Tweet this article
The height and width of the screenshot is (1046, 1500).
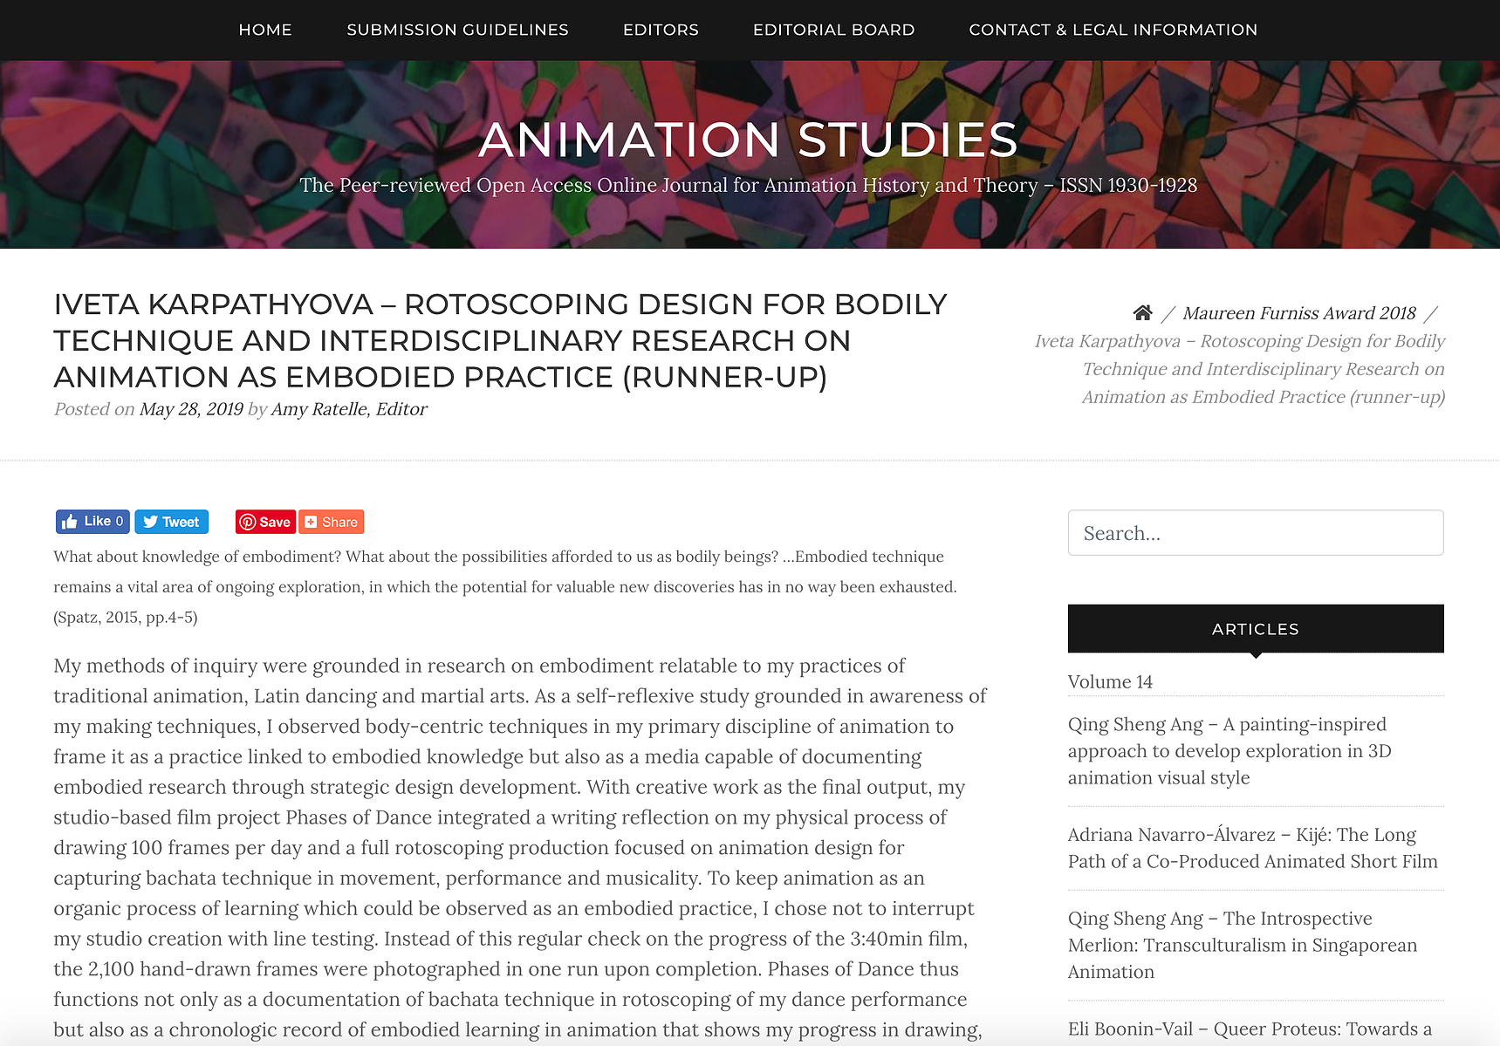(x=171, y=522)
